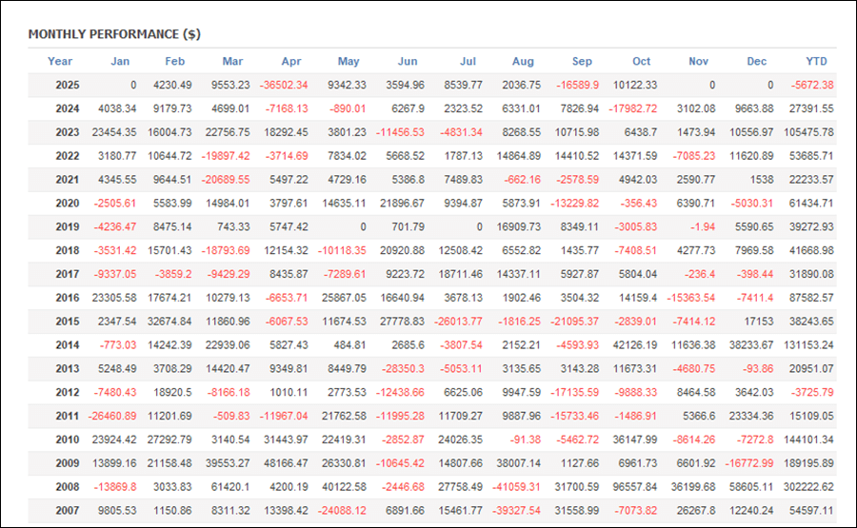Click the 2020 year row label
Screen dimensions: 857x528
tap(68, 204)
